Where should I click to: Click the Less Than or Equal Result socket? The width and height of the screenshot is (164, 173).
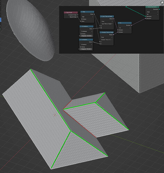[x=114, y=19]
